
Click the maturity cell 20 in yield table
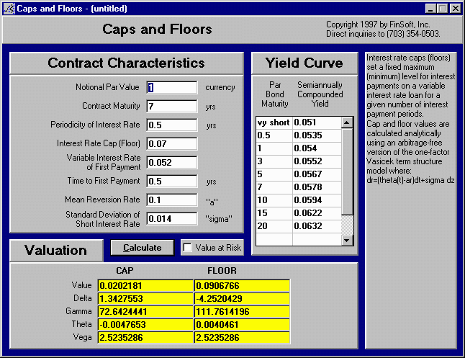pyautogui.click(x=274, y=226)
